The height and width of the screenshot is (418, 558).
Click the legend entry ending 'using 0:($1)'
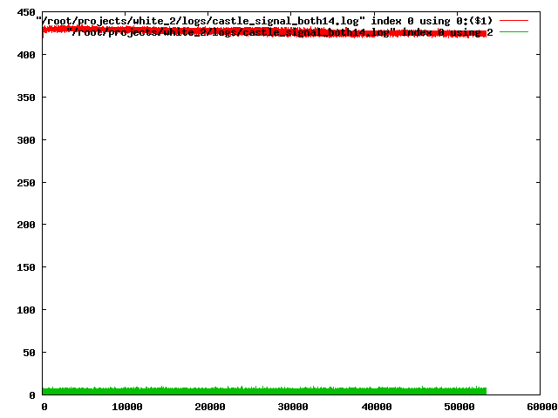pyautogui.click(x=264, y=21)
